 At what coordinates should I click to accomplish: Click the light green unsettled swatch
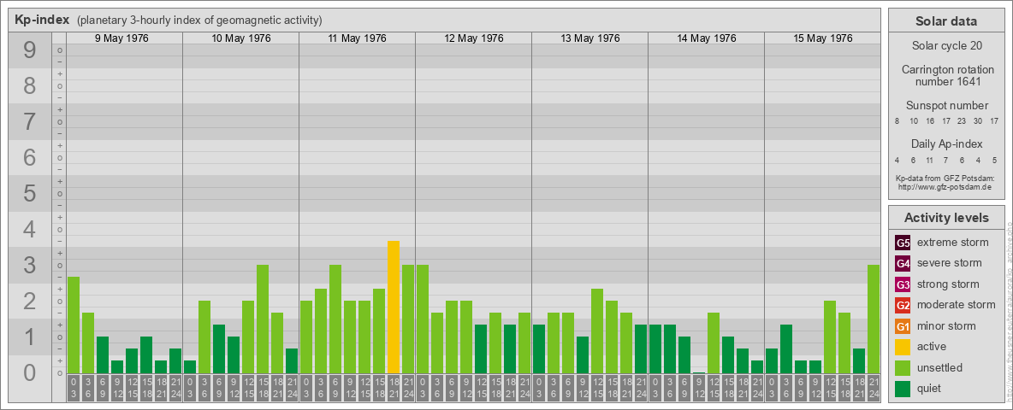[903, 368]
